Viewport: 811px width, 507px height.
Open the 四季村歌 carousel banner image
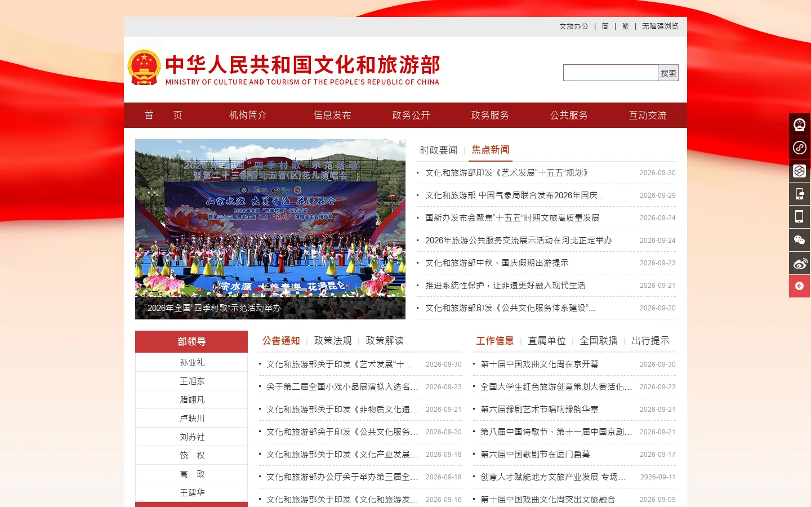tap(270, 229)
